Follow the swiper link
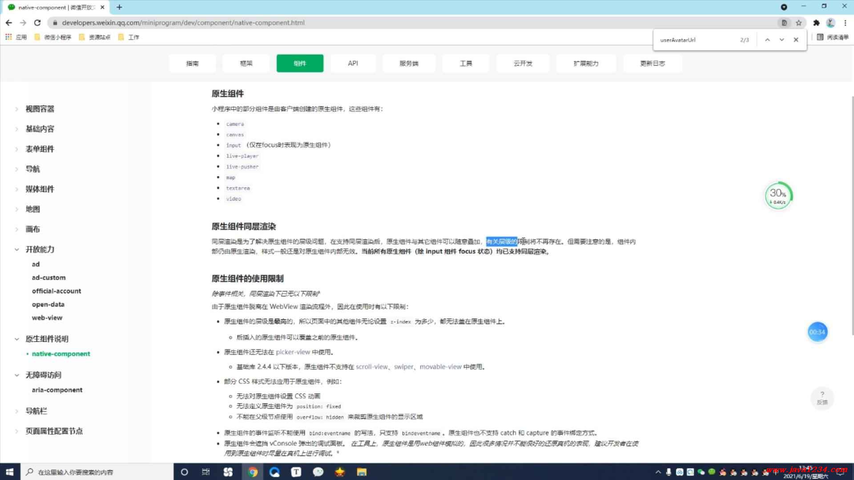The height and width of the screenshot is (480, 854). pos(404,367)
